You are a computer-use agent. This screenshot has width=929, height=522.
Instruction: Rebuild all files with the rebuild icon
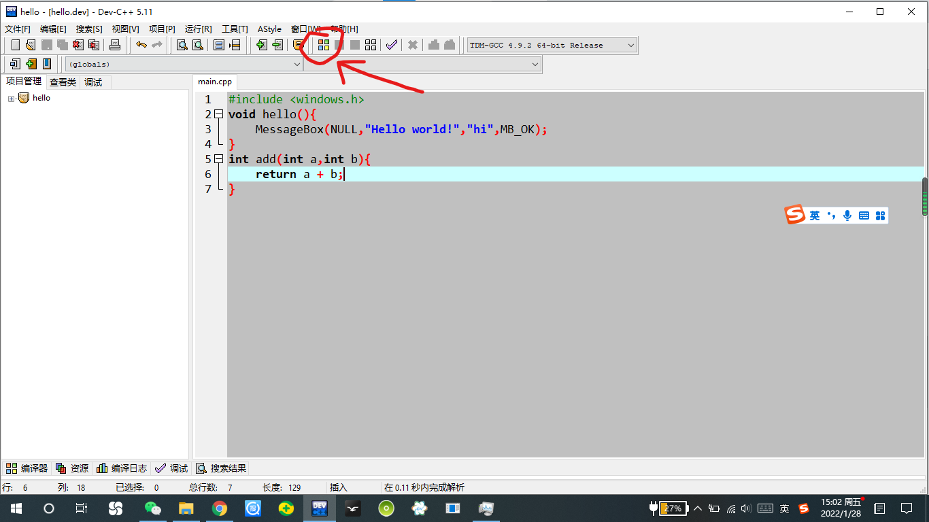click(x=370, y=45)
